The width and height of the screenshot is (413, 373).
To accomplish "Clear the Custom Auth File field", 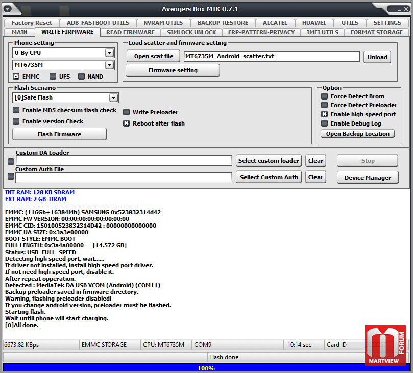I will [x=315, y=177].
